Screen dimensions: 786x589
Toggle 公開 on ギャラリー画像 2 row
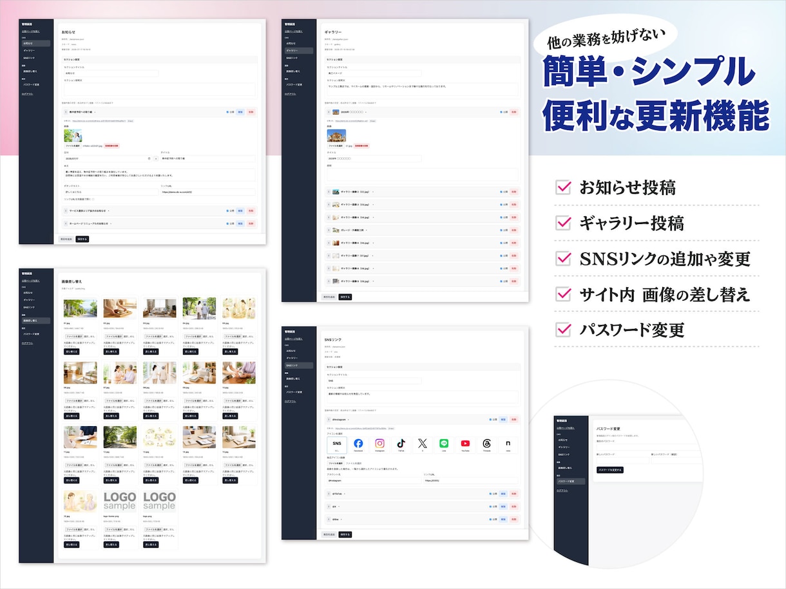(x=501, y=191)
